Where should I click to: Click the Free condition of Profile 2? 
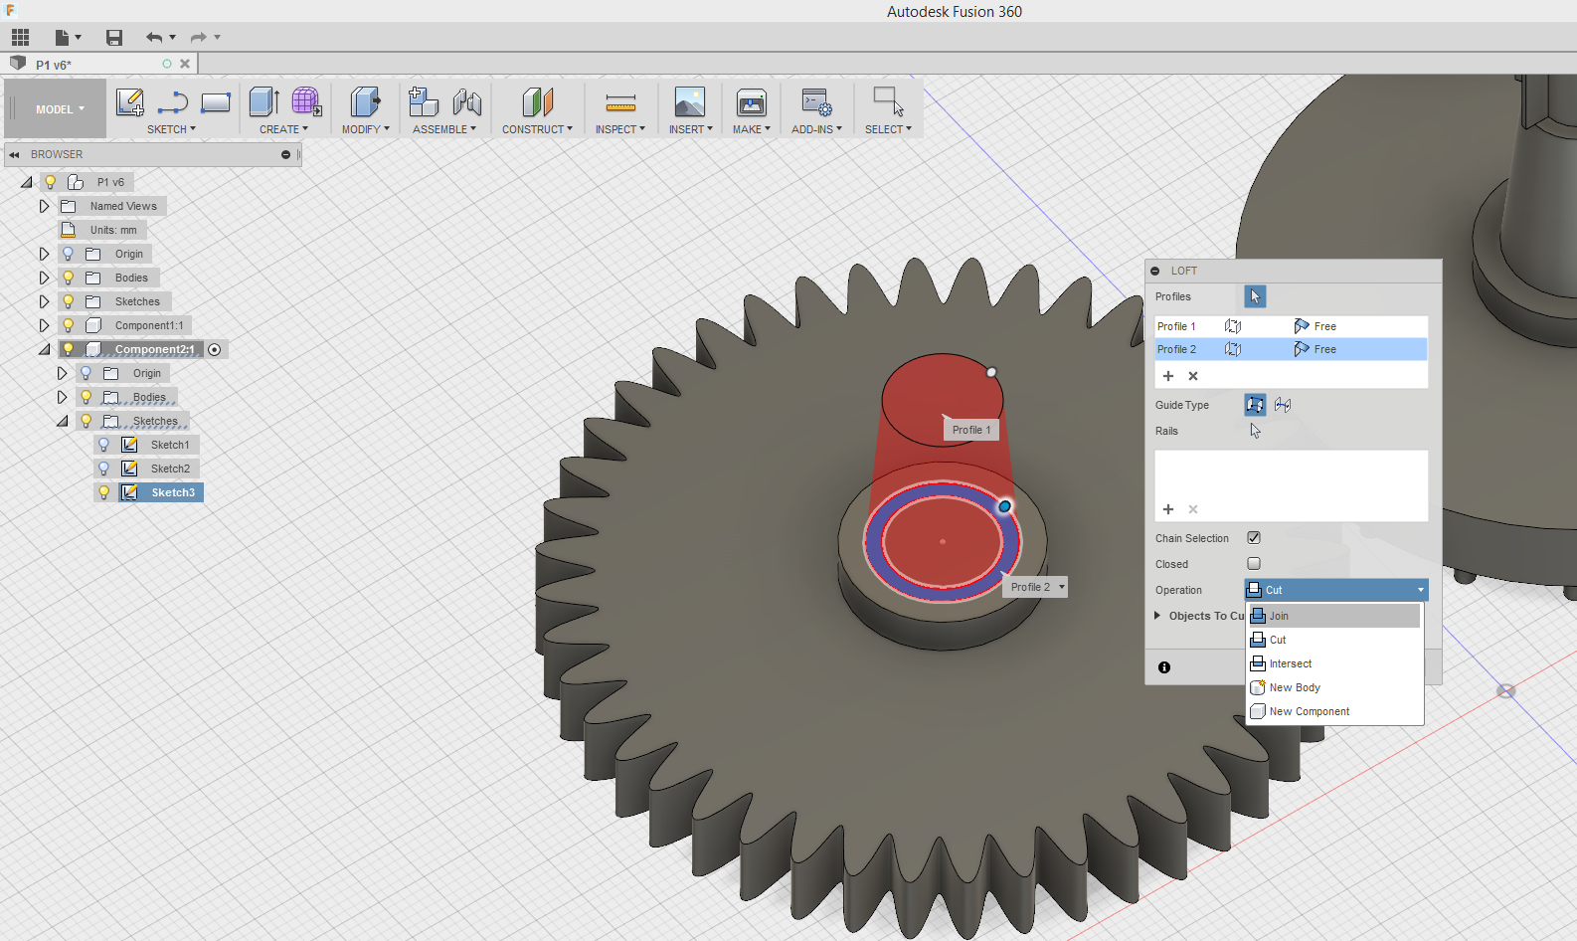[x=1314, y=349]
